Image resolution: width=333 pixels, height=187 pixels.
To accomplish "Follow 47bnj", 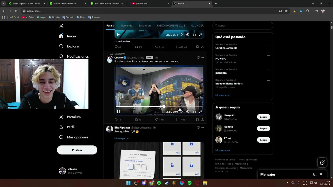I will coord(264,140).
